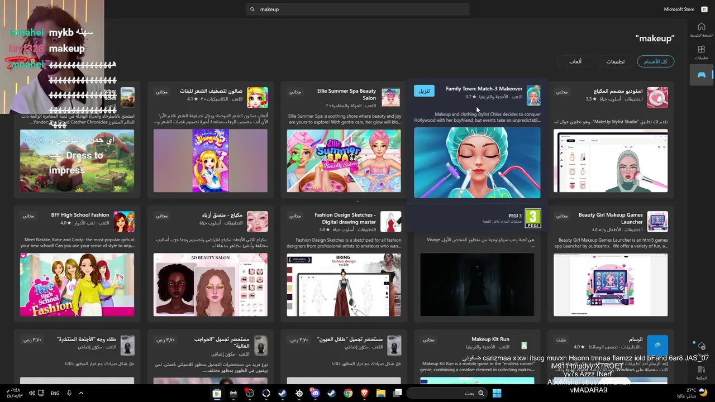Launch Brave browser from the taskbar
The image size is (715, 402).
[364, 393]
